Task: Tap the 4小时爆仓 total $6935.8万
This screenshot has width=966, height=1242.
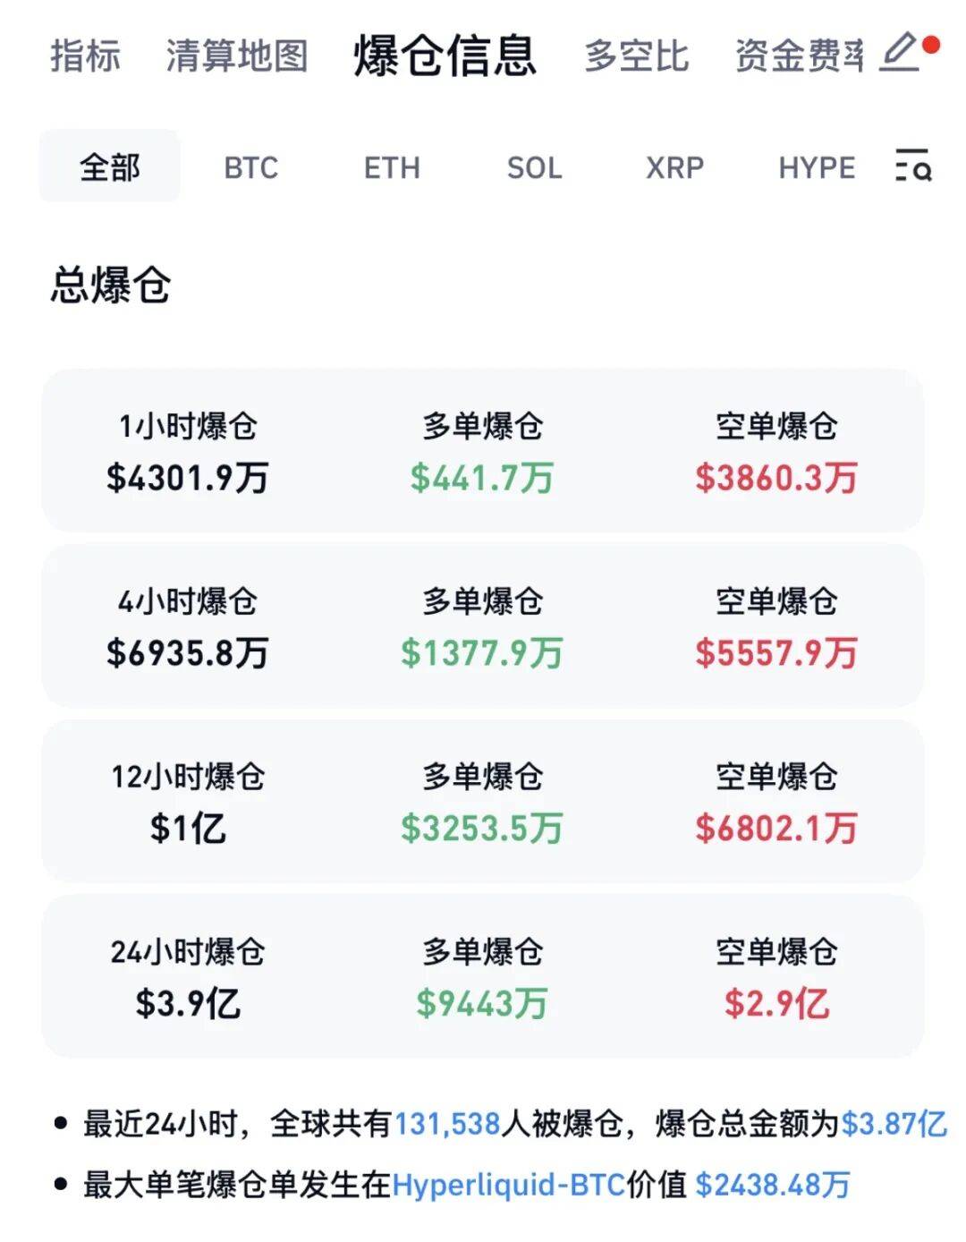Action: point(188,652)
